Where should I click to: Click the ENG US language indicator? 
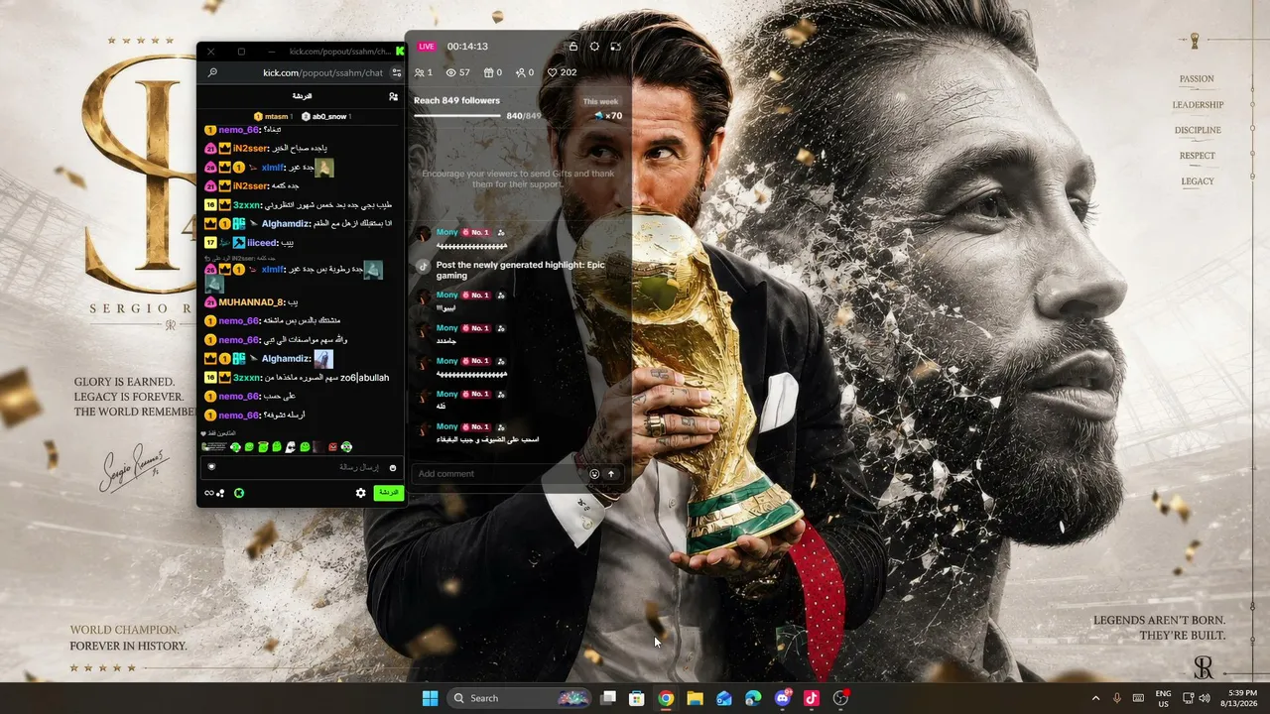pyautogui.click(x=1163, y=698)
